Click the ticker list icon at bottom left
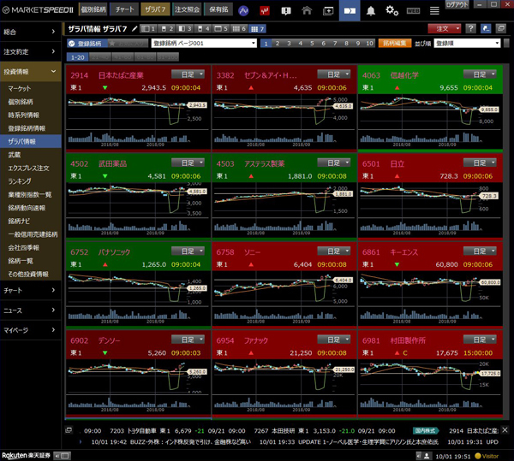Viewport: 514px width, 461px height. point(69,430)
